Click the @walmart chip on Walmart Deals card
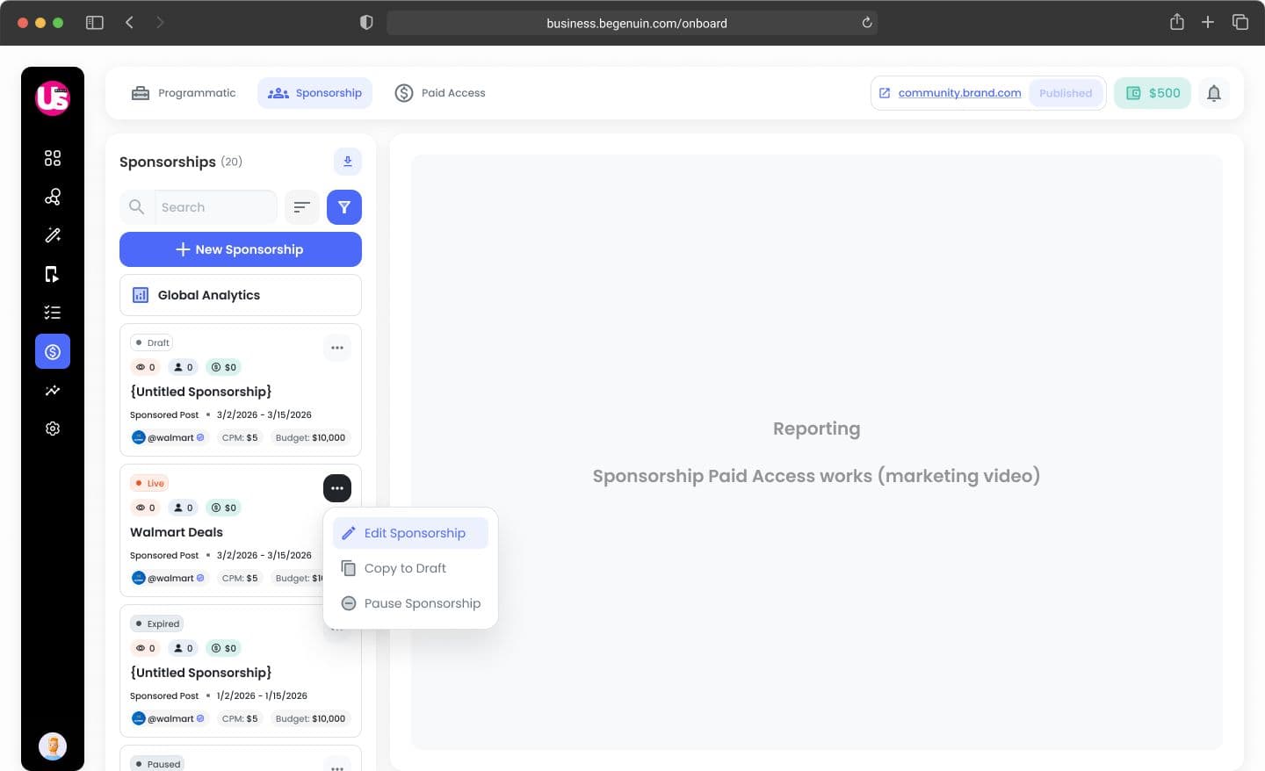This screenshot has width=1265, height=771. [x=169, y=578]
